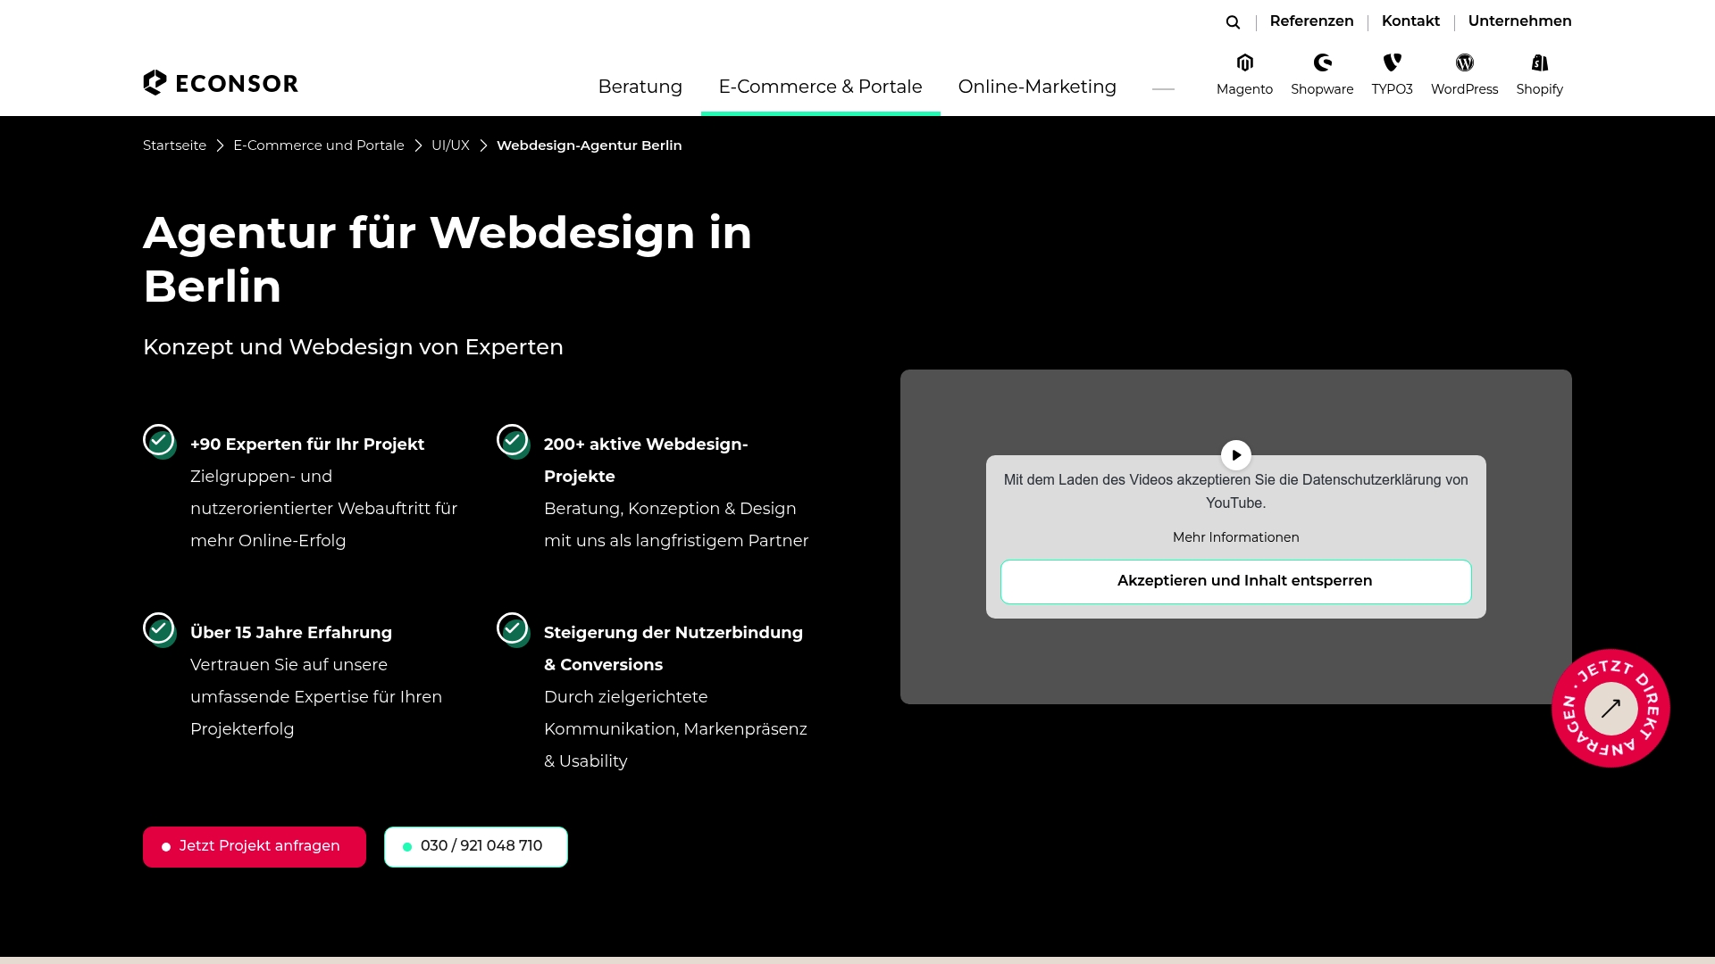Click the breadcrumb link 'Startseite'
Viewport: 1715px width, 964px height.
click(174, 145)
